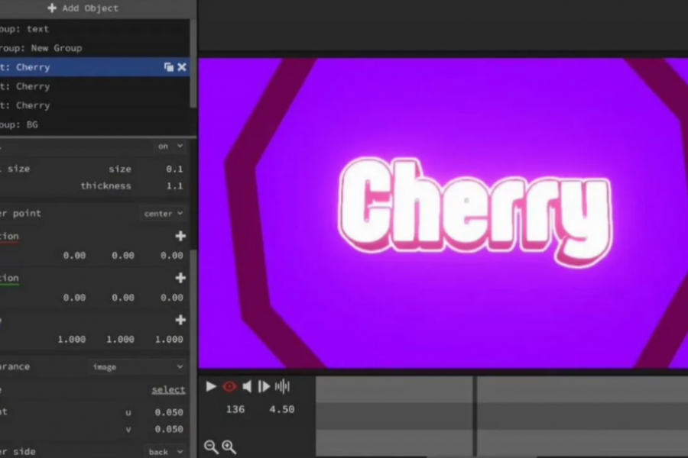Viewport: 688px width, 458px height.
Task: Play the animation
Action: 211,386
